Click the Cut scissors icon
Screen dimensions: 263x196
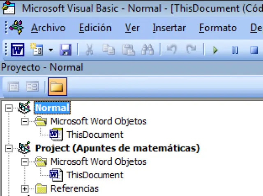pyautogui.click(x=89, y=50)
